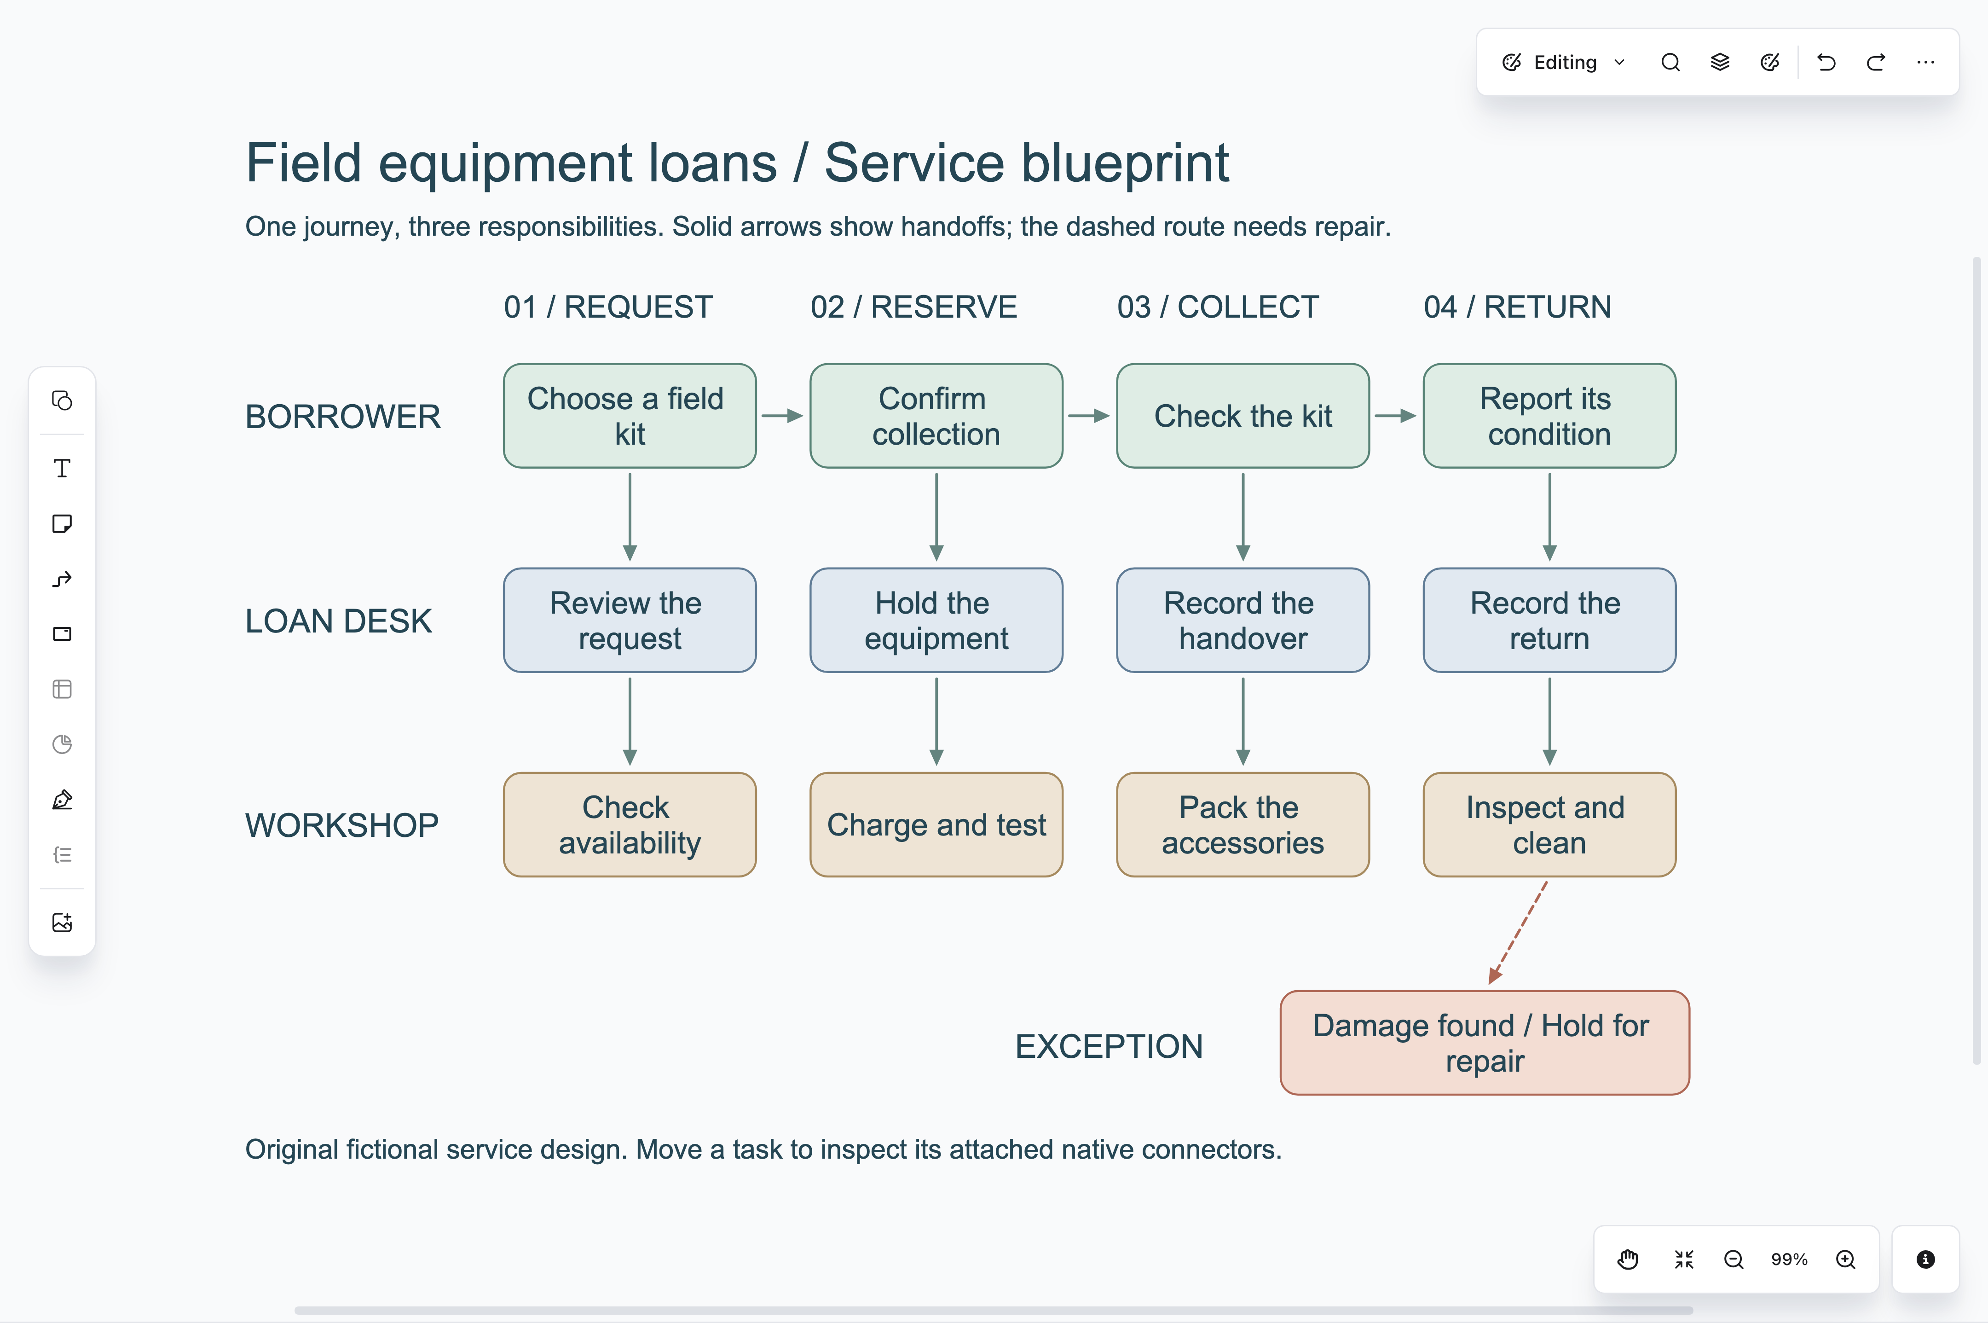Click the theme palette icon beside layers
The height and width of the screenshot is (1323, 1988).
(1769, 63)
